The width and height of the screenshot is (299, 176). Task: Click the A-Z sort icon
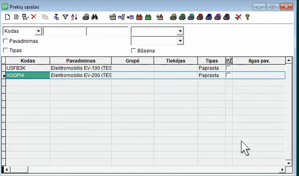(x=74, y=17)
